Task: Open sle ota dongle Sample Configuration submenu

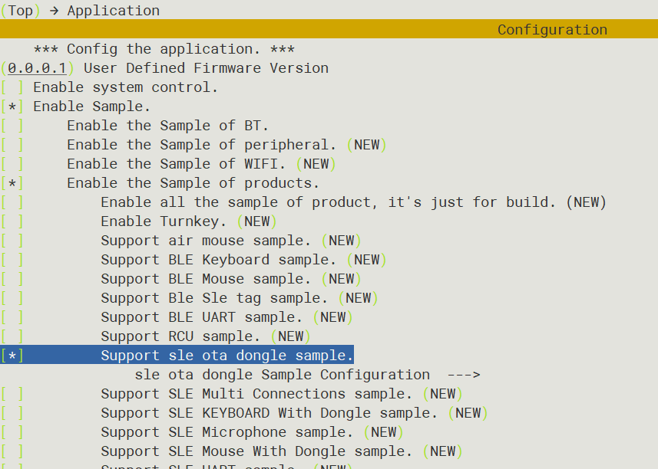Action: 282,375
